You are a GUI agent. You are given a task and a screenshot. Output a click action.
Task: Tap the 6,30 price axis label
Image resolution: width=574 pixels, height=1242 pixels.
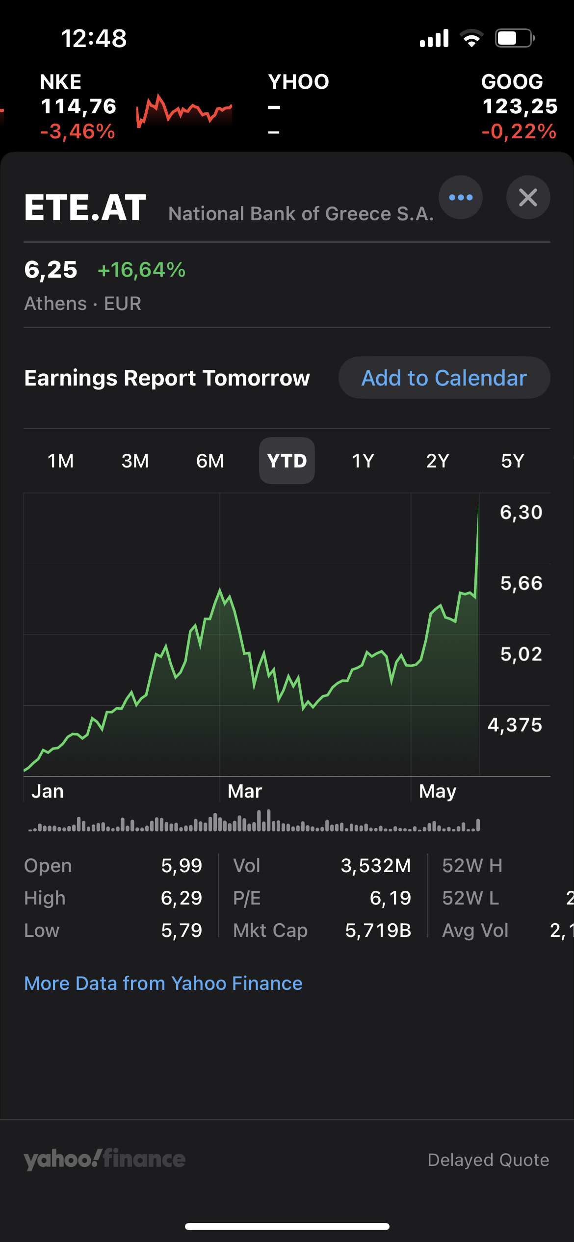tap(521, 513)
